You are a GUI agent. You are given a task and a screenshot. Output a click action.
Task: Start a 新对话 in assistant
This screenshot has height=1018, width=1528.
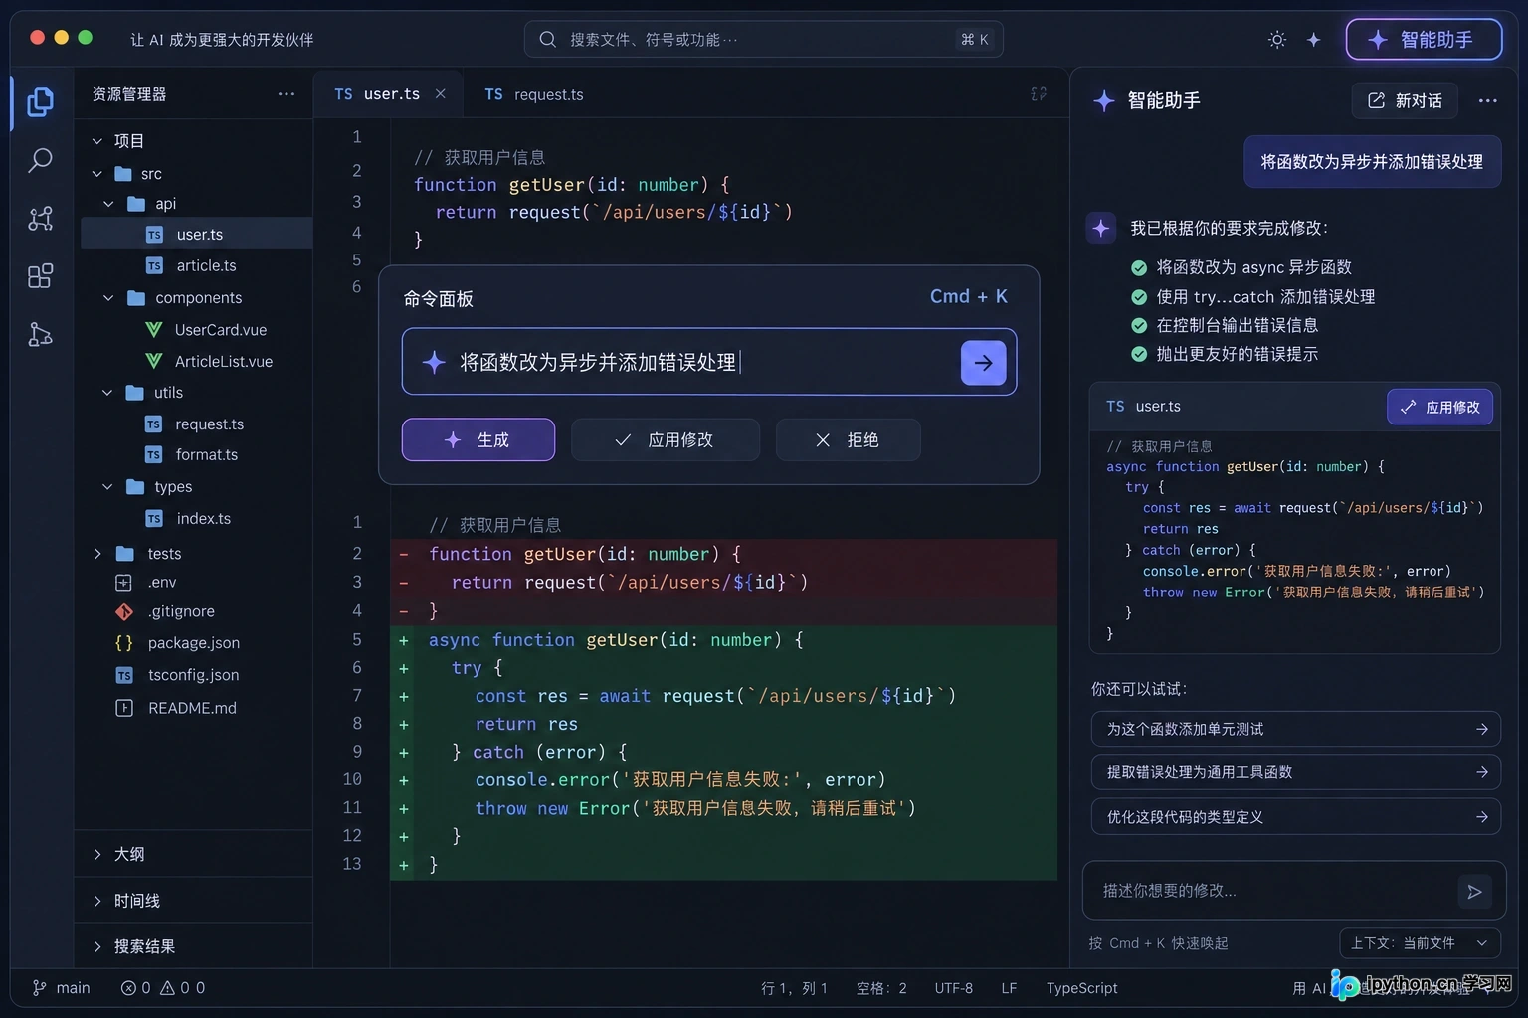pos(1405,100)
